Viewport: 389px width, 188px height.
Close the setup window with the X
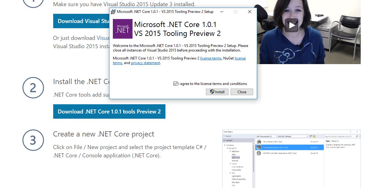pyautogui.click(x=250, y=12)
